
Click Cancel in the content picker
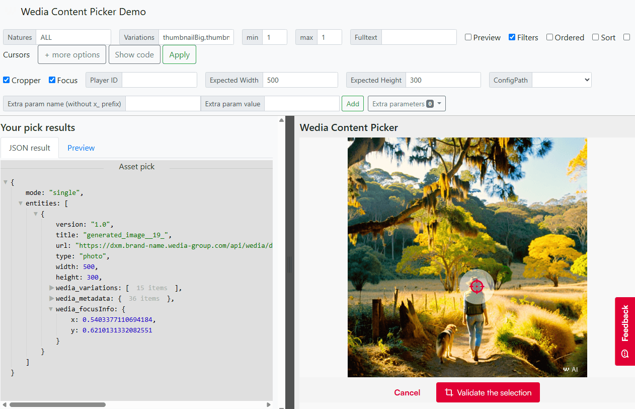click(x=407, y=392)
